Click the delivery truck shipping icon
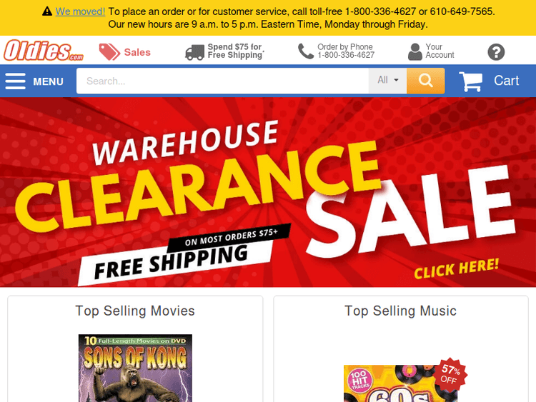The height and width of the screenshot is (402, 536). pos(195,53)
